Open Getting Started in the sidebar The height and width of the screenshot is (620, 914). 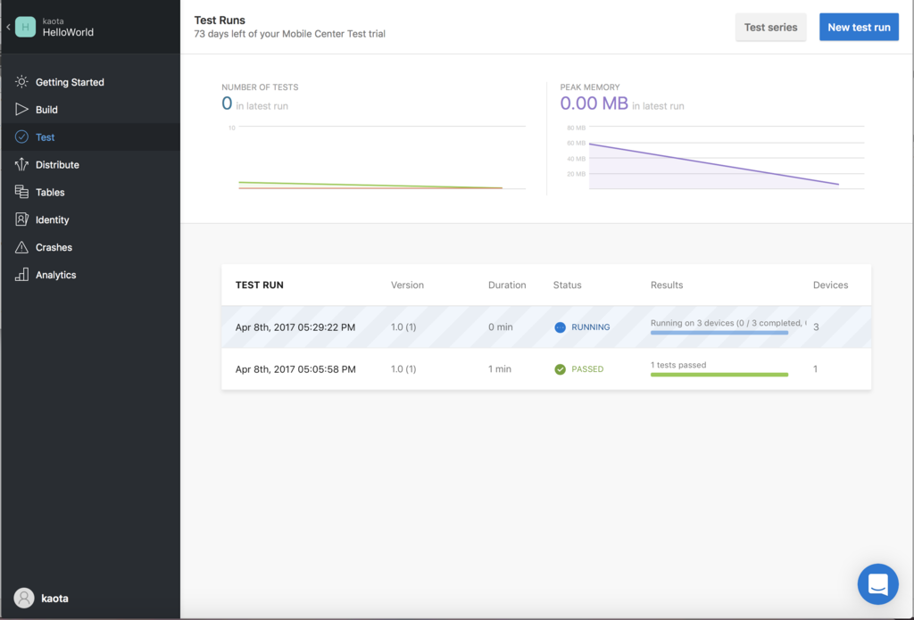90,81
